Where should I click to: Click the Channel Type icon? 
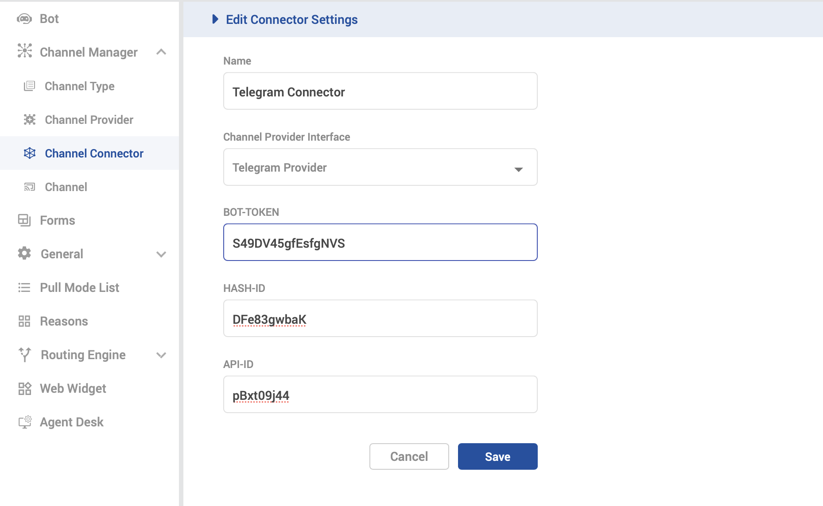click(x=29, y=86)
